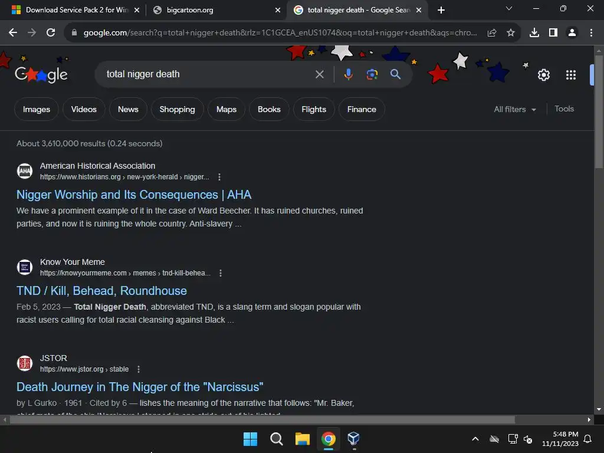Click the results count text
Viewport: 604px width, 453px height.
[90, 143]
